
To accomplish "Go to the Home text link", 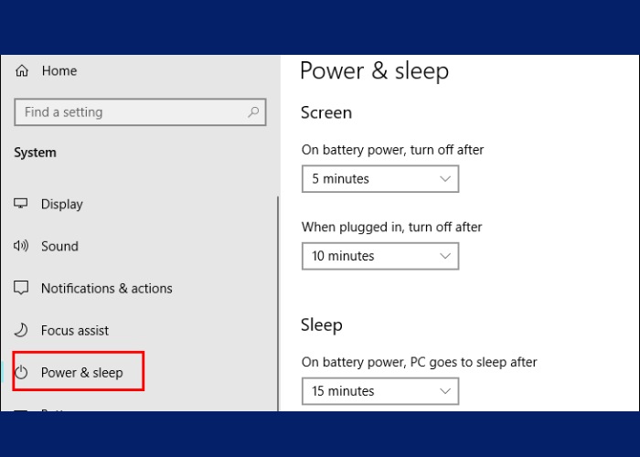I will (59, 70).
